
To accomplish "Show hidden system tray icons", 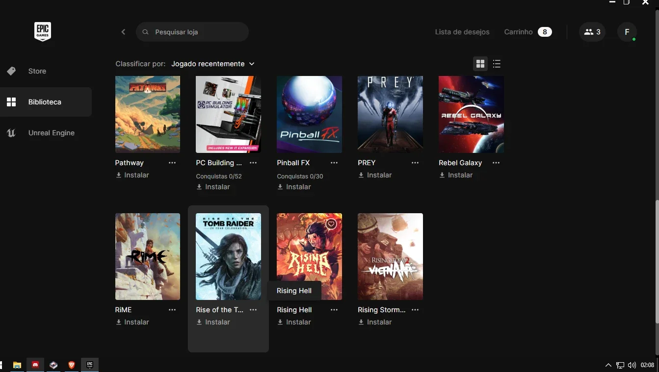I will [608, 365].
